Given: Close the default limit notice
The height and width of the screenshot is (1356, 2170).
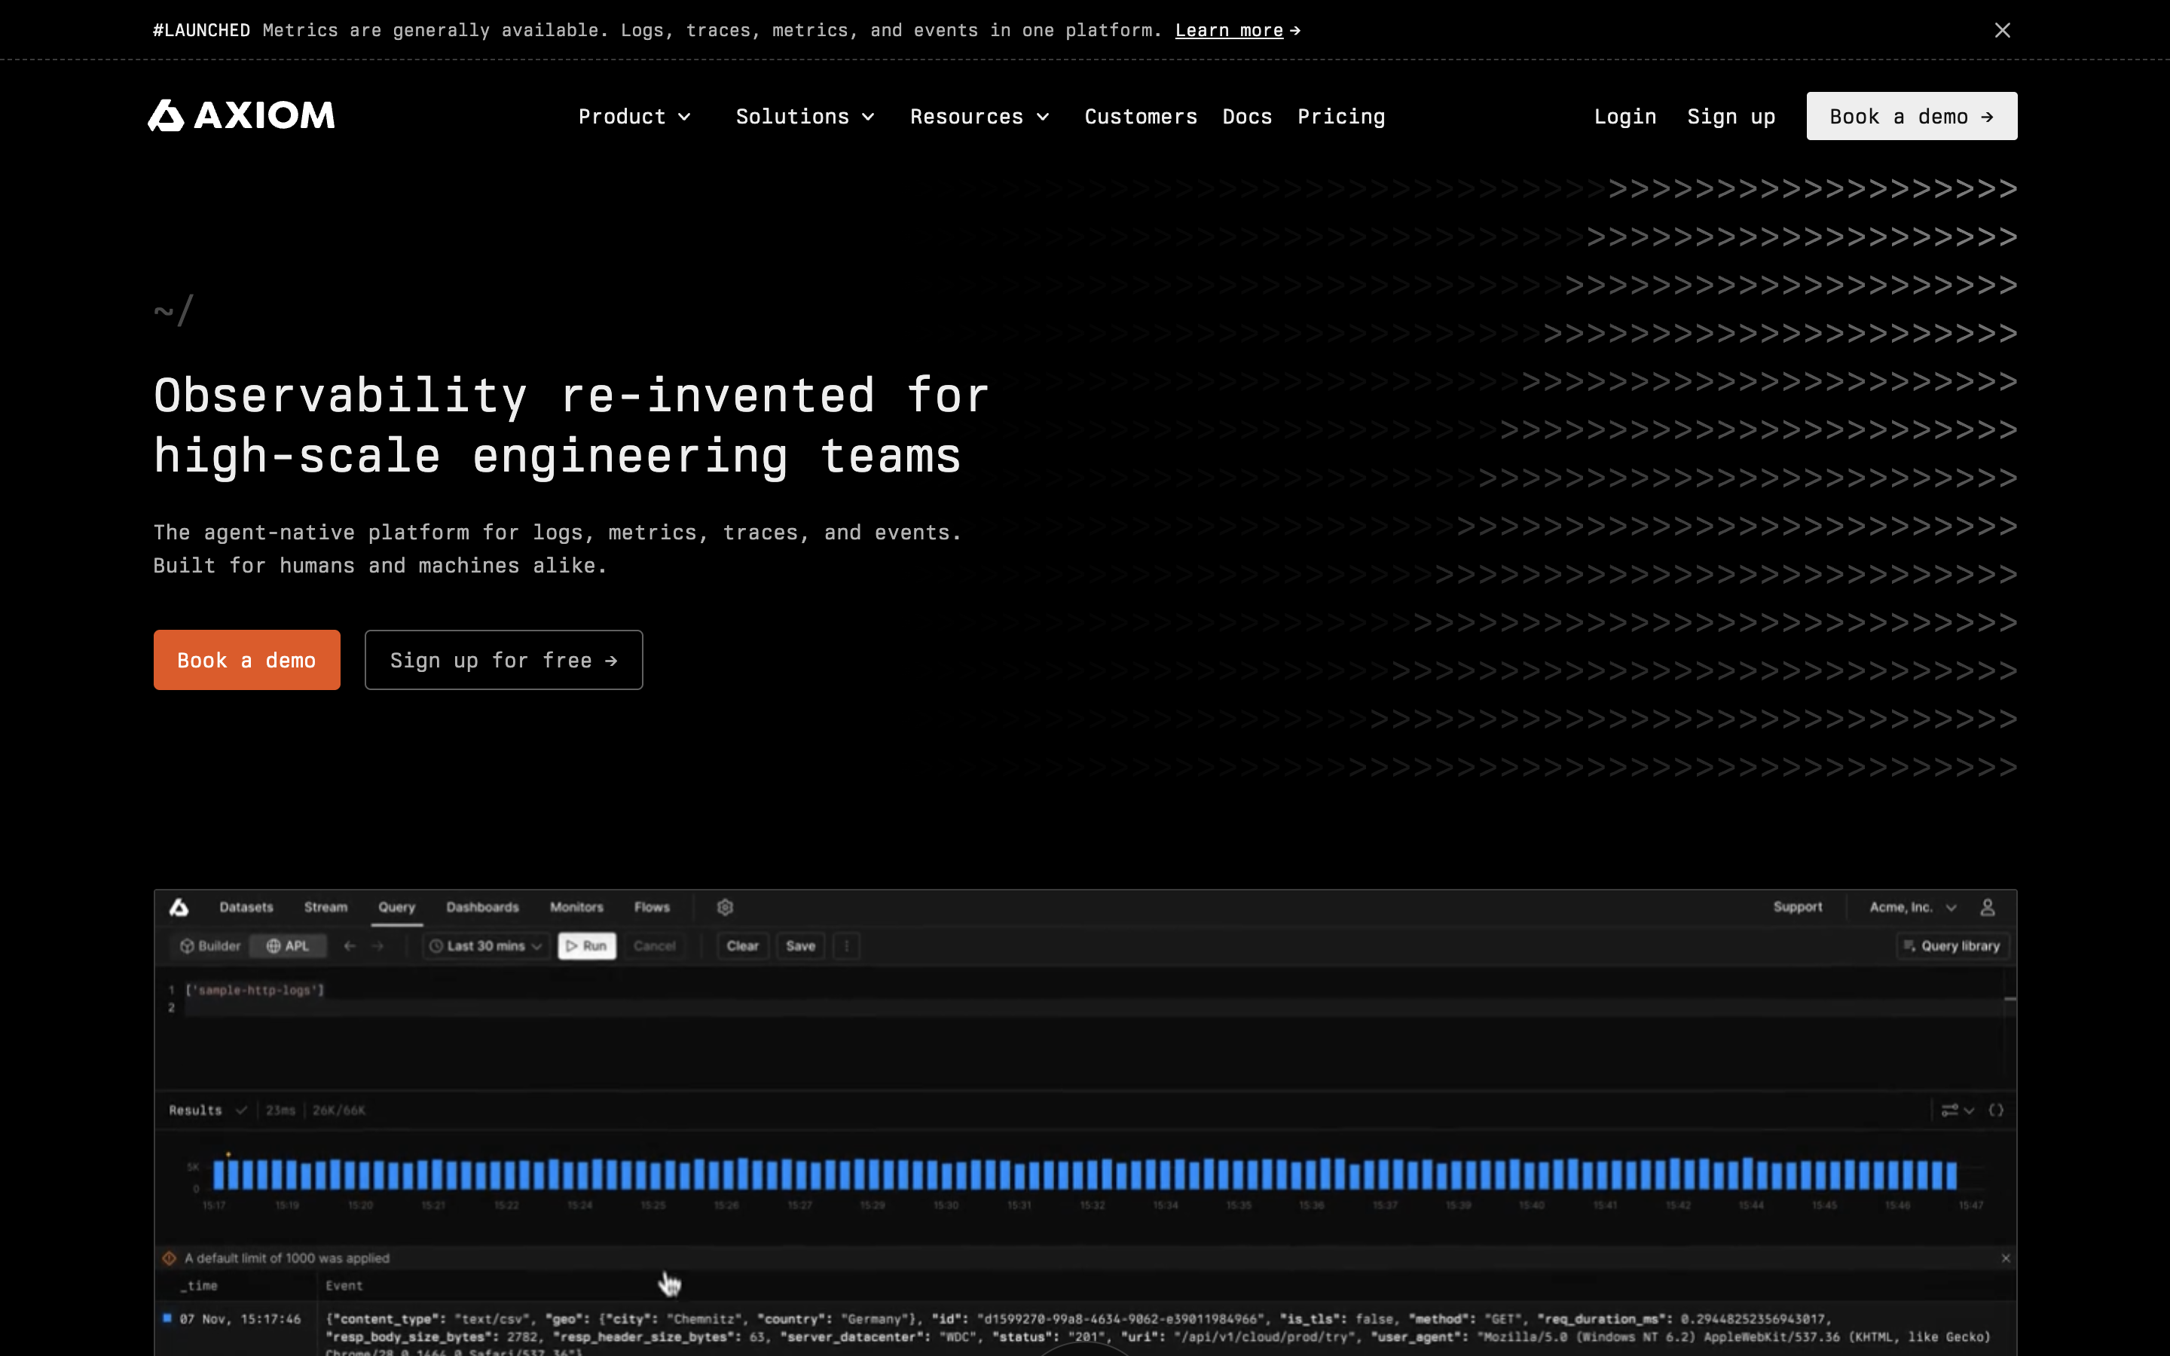Looking at the screenshot, I should (x=2005, y=1258).
